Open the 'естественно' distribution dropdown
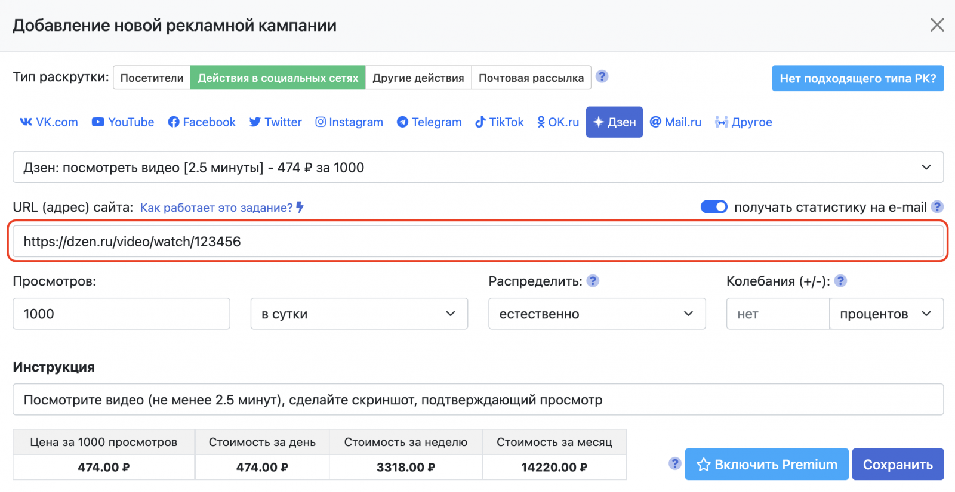 [597, 314]
